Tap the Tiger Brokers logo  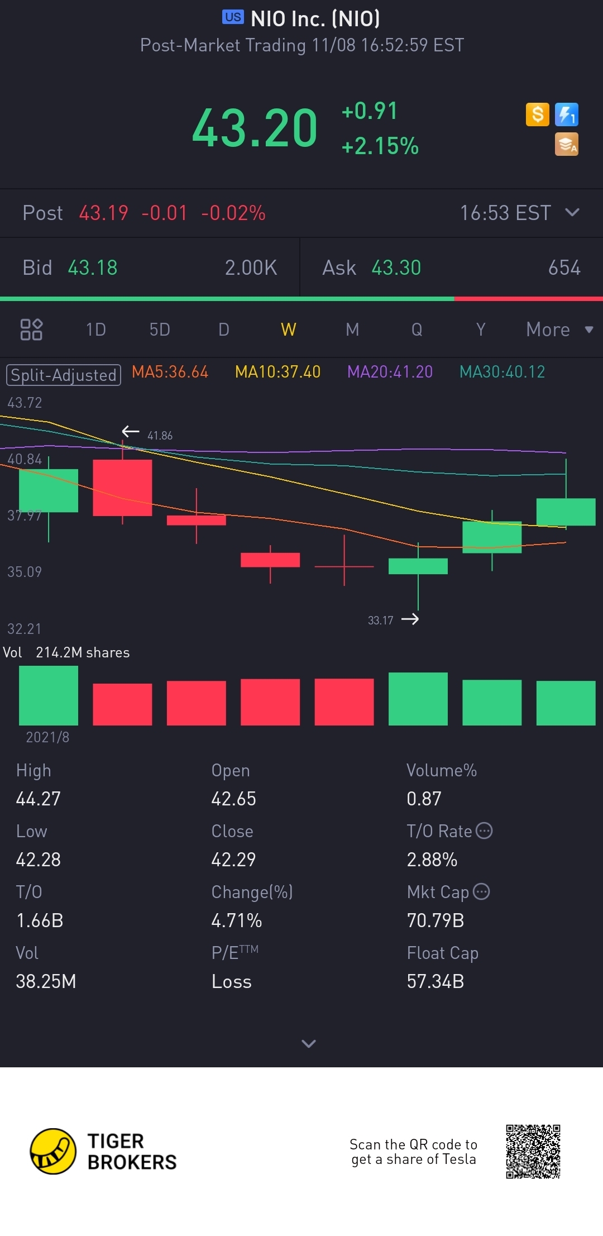[103, 1151]
